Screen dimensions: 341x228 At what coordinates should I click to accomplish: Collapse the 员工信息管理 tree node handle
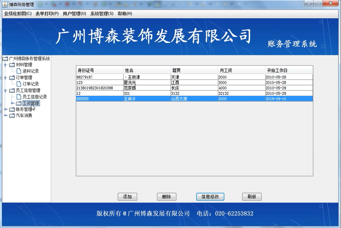click(x=5, y=90)
